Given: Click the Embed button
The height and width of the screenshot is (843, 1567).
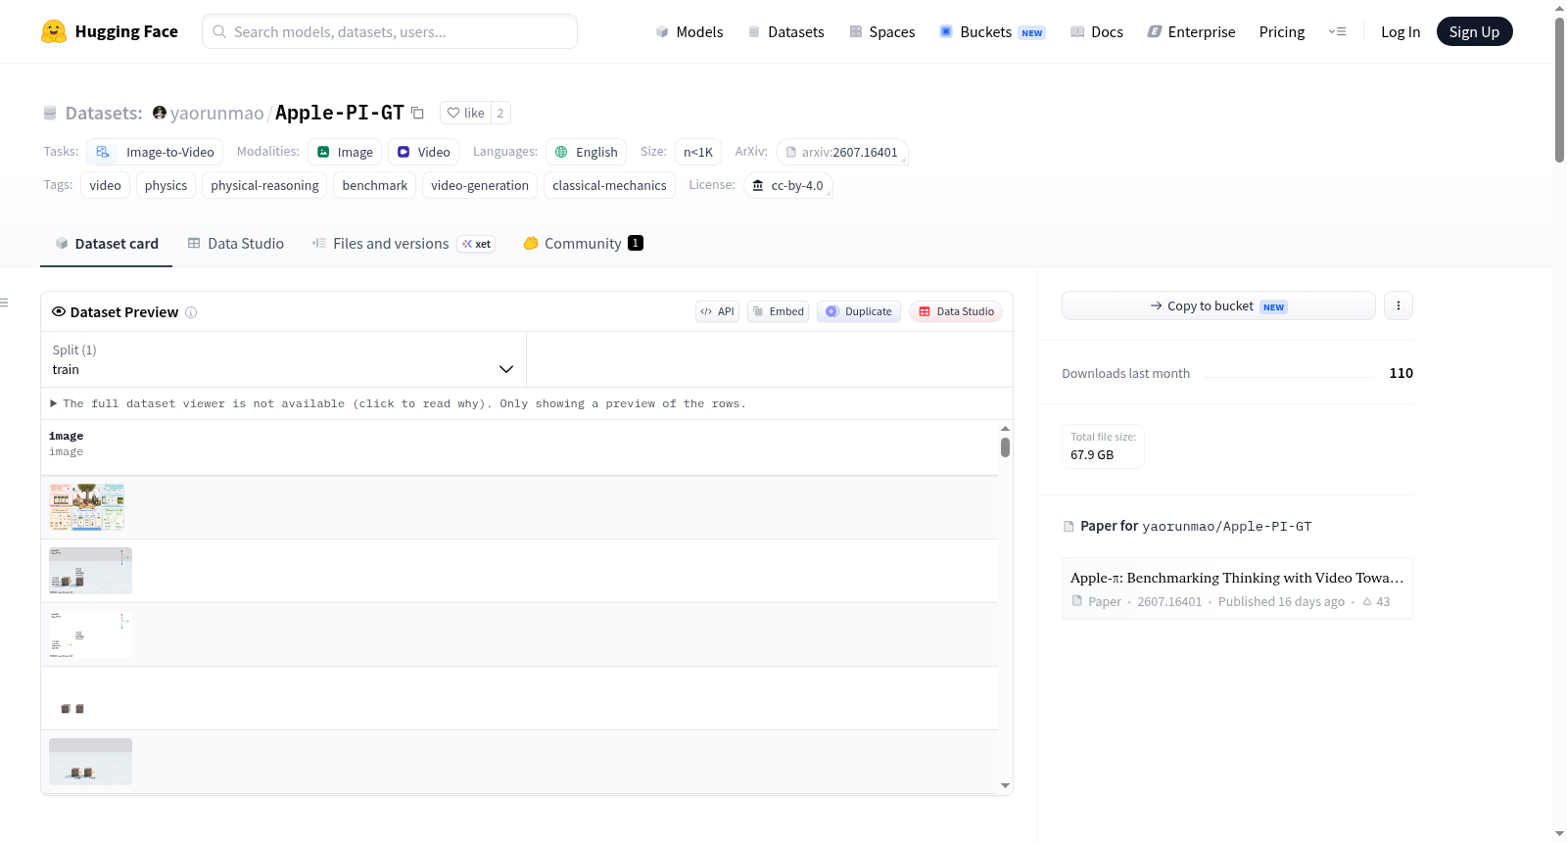Looking at the screenshot, I should click(x=779, y=311).
